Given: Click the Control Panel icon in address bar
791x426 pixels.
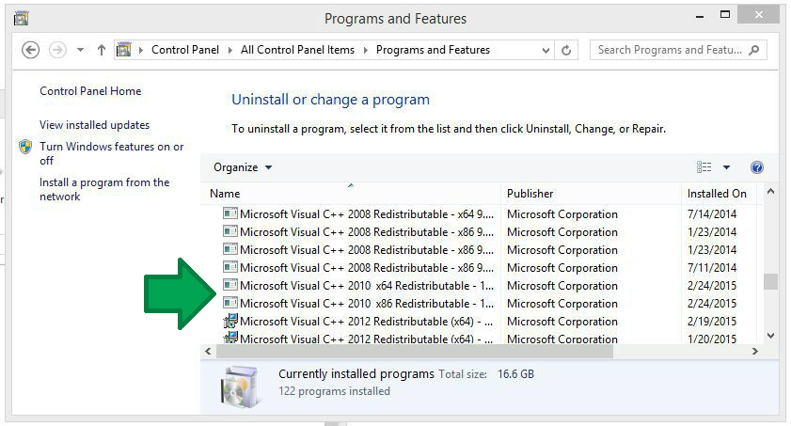Looking at the screenshot, I should (123, 50).
